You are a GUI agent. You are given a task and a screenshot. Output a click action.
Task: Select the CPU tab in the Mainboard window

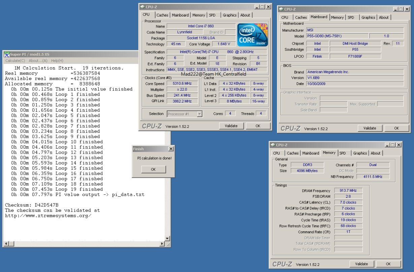click(285, 17)
